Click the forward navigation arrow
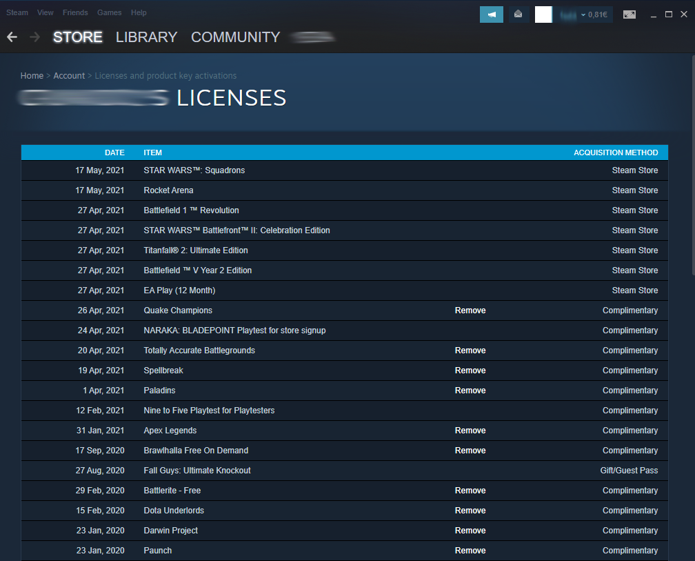The height and width of the screenshot is (561, 695). point(34,37)
